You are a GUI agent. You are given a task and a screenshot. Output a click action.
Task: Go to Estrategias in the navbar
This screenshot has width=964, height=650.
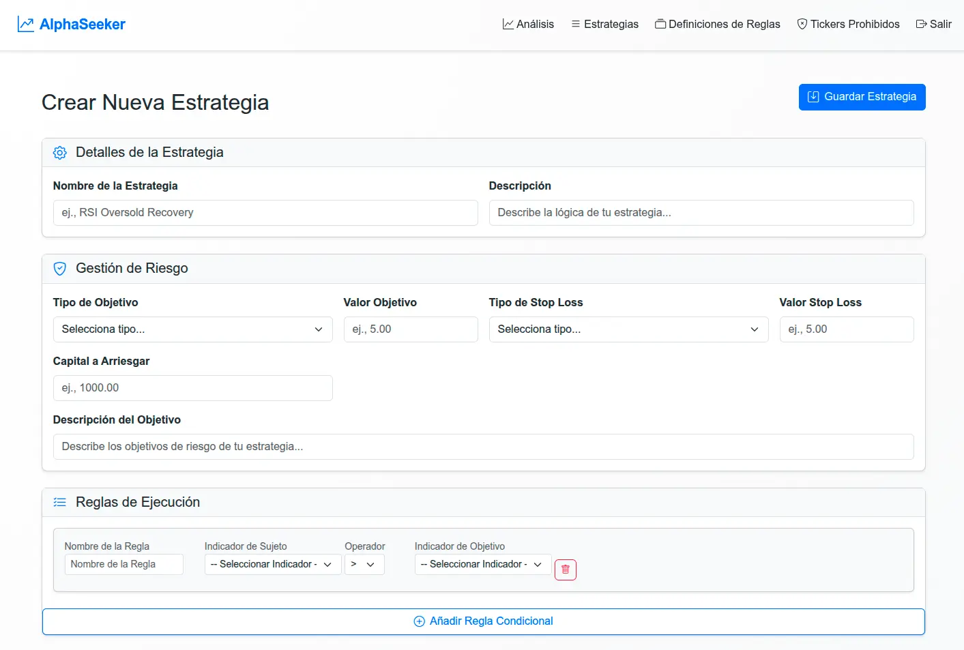pyautogui.click(x=604, y=24)
